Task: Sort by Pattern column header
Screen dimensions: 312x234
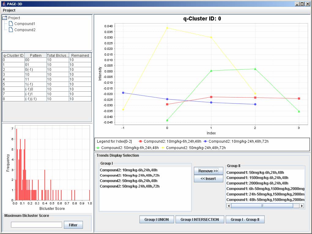Action: click(35, 55)
